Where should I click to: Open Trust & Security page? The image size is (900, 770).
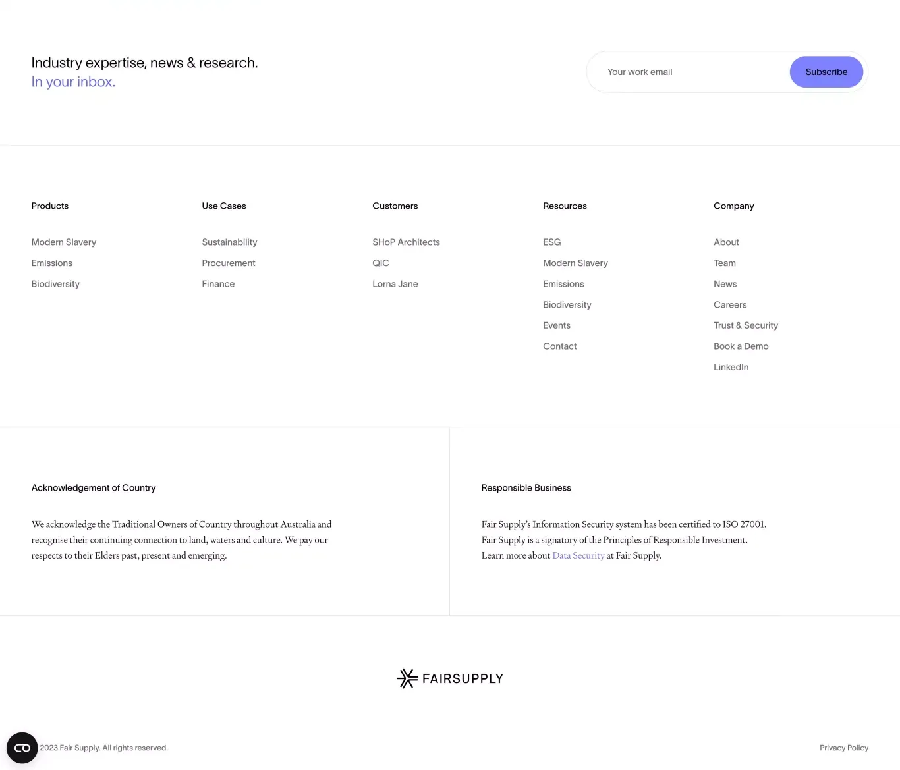point(746,325)
